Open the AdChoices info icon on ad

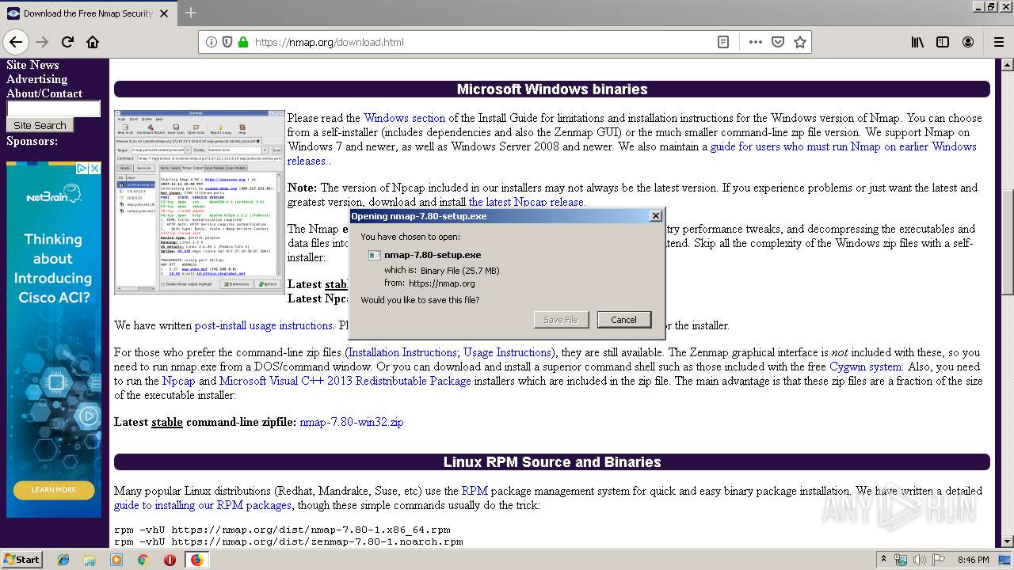[82, 169]
